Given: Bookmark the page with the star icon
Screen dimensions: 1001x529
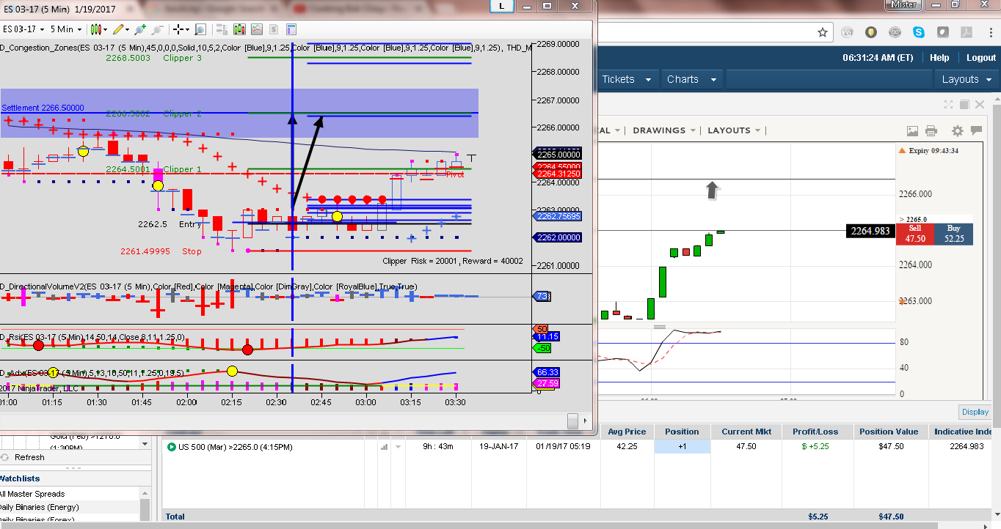Looking at the screenshot, I should [823, 32].
